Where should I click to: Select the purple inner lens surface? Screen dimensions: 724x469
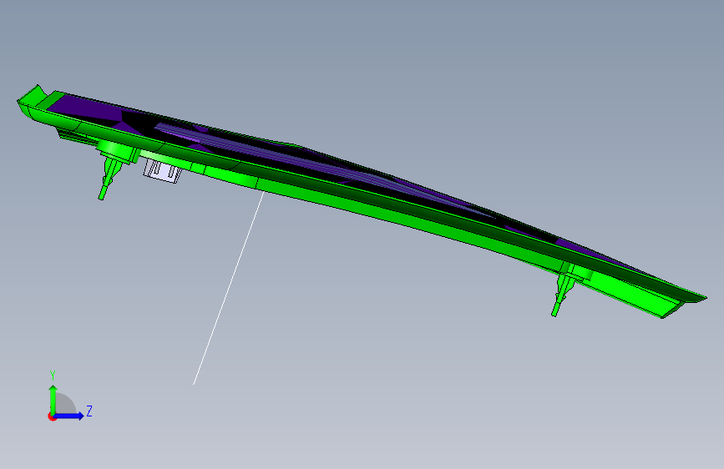(88, 108)
